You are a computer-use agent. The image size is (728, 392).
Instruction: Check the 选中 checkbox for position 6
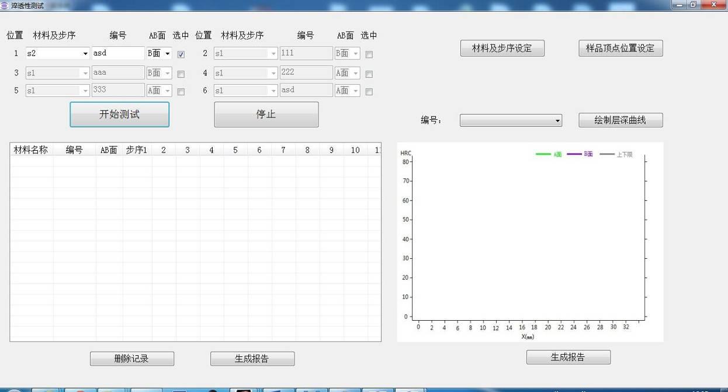click(369, 91)
